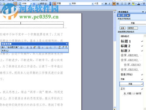Insert time with the clock icon
The width and height of the screenshot is (146, 110).
point(42,48)
